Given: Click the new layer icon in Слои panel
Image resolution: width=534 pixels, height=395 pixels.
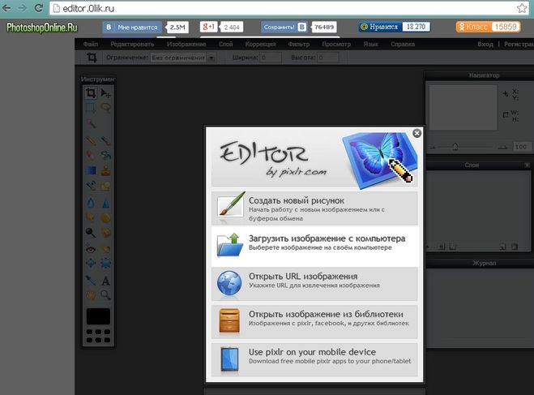Looking at the screenshot, I should click(502, 247).
